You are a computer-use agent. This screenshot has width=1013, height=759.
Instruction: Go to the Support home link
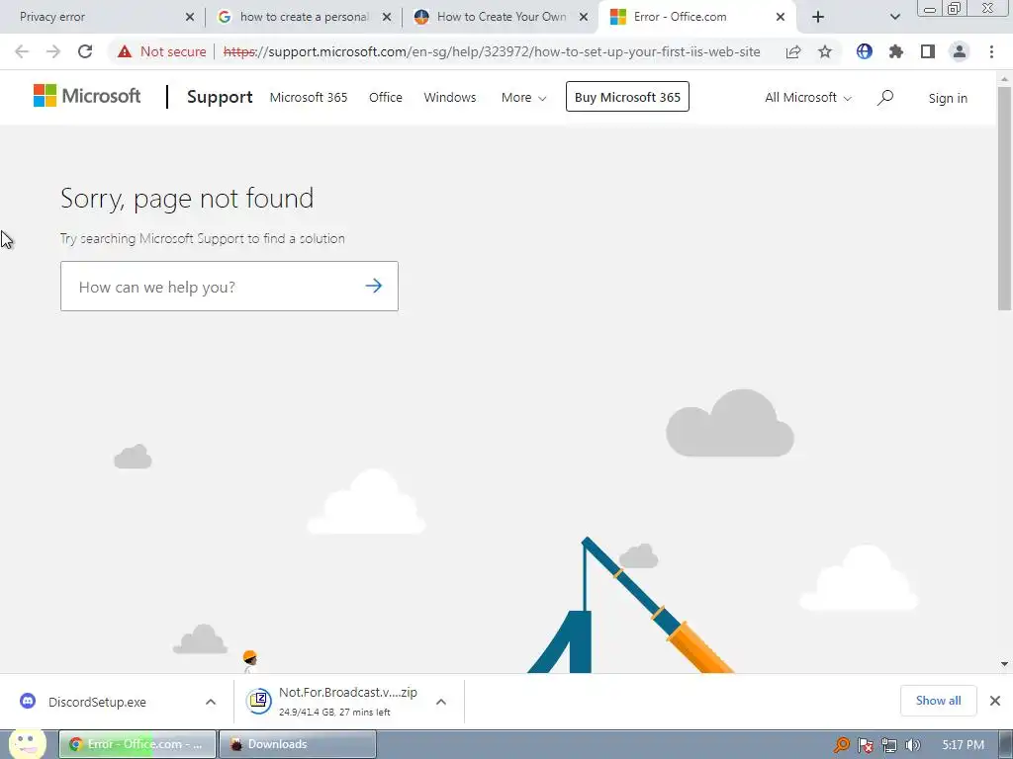(220, 97)
